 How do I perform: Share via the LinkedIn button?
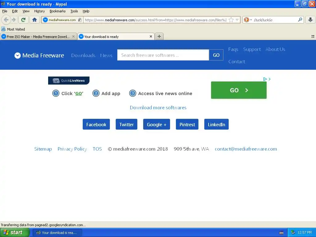pyautogui.click(x=216, y=124)
